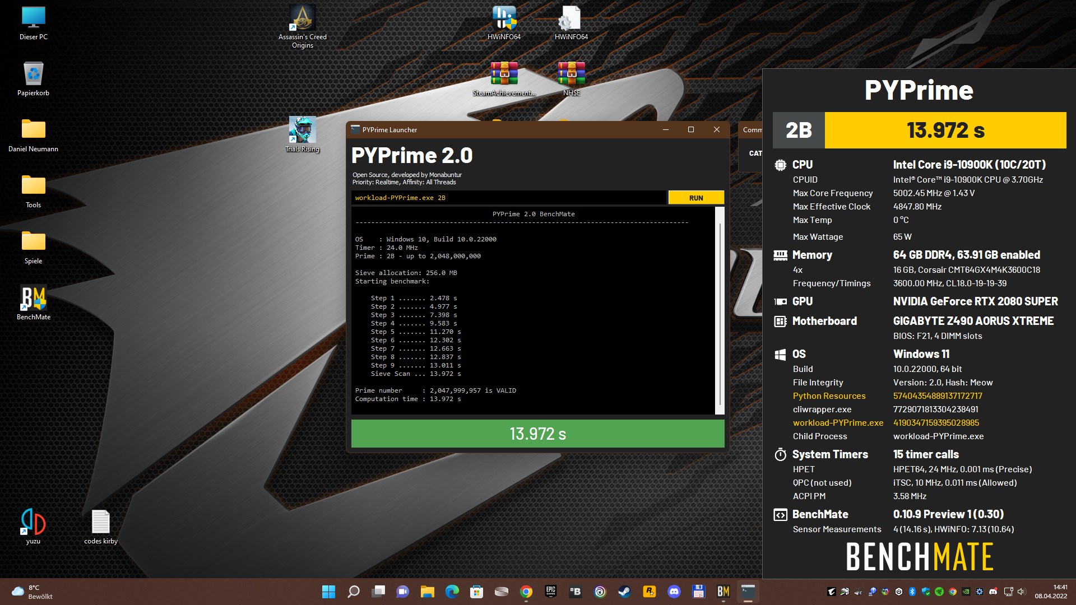The width and height of the screenshot is (1076, 605).
Task: Click the hash value 4190347159395028985
Action: pos(936,423)
